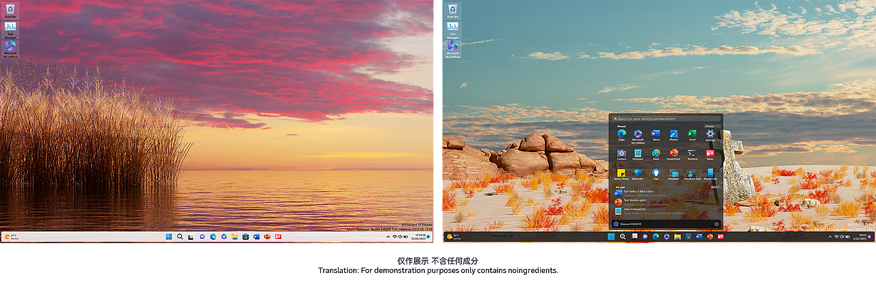Open Task Manager shortcut on sunset wallpaper desktop
This screenshot has width=876, height=286.
point(10,29)
